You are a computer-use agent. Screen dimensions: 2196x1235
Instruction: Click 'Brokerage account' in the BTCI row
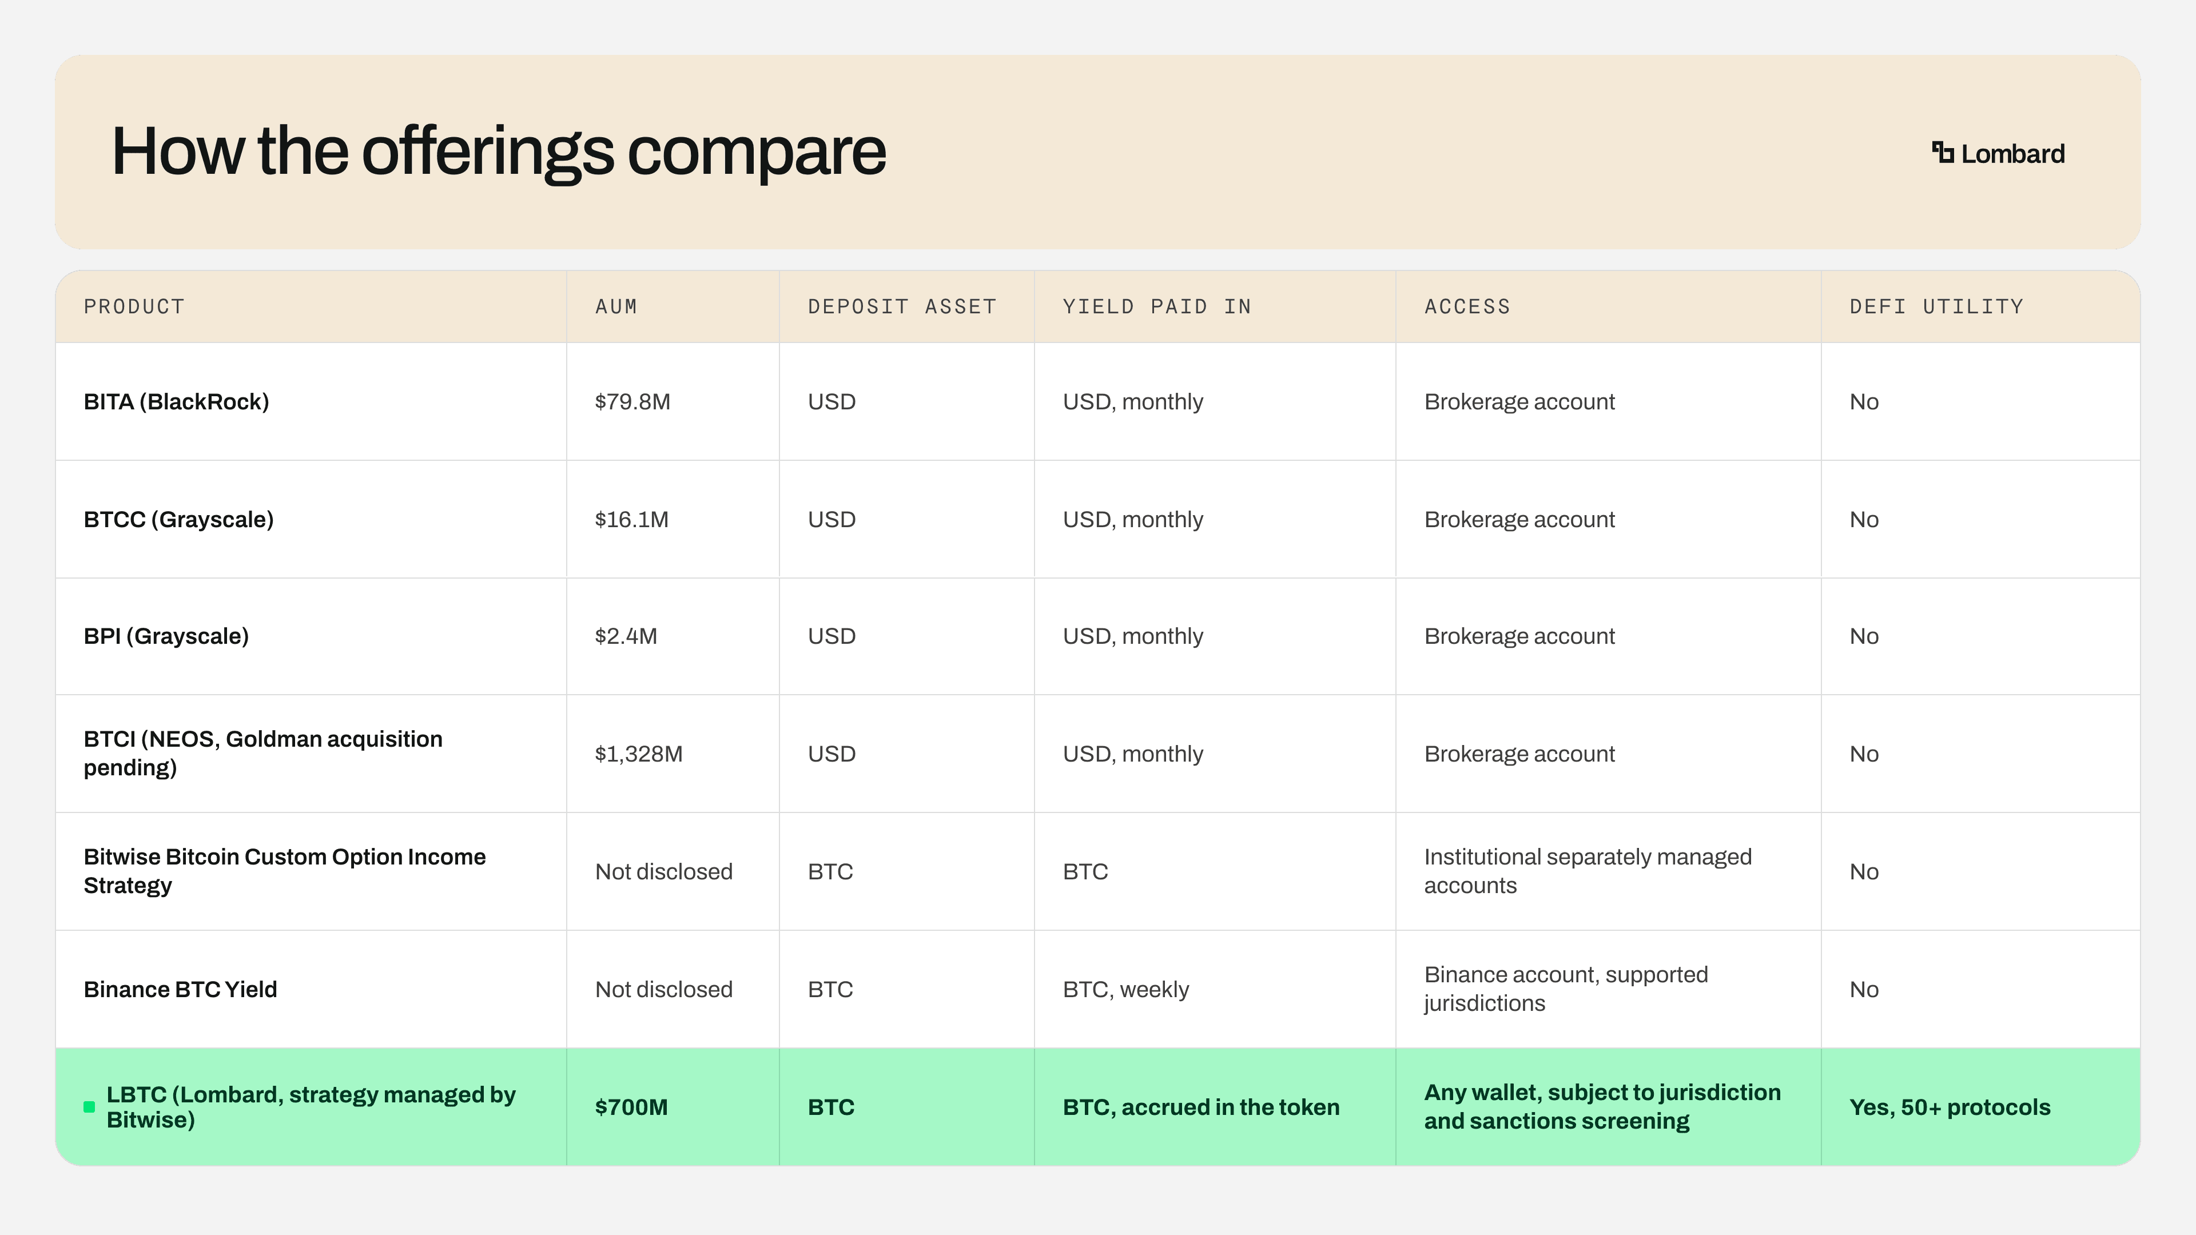1520,754
